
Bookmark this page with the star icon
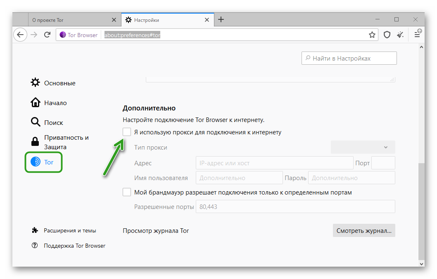(x=372, y=35)
